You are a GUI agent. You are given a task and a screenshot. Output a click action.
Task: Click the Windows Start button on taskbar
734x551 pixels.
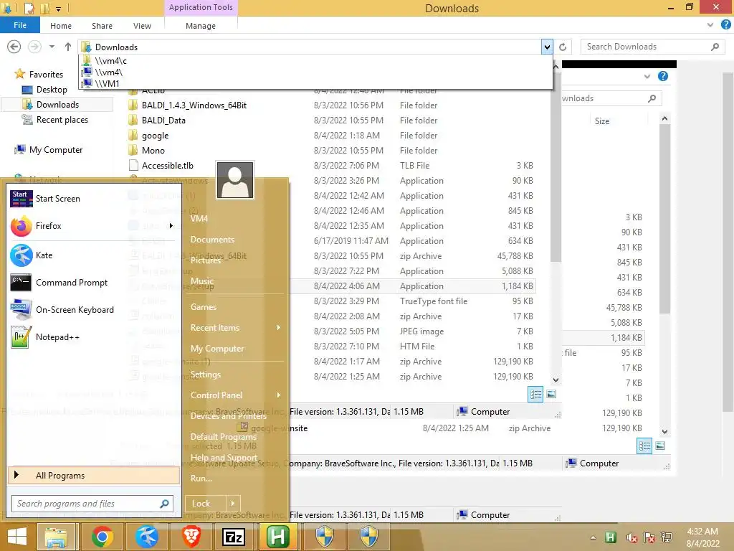(x=17, y=537)
